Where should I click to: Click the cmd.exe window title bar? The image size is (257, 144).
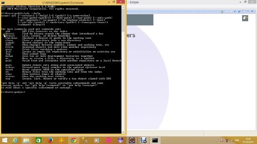click(x=63, y=3)
